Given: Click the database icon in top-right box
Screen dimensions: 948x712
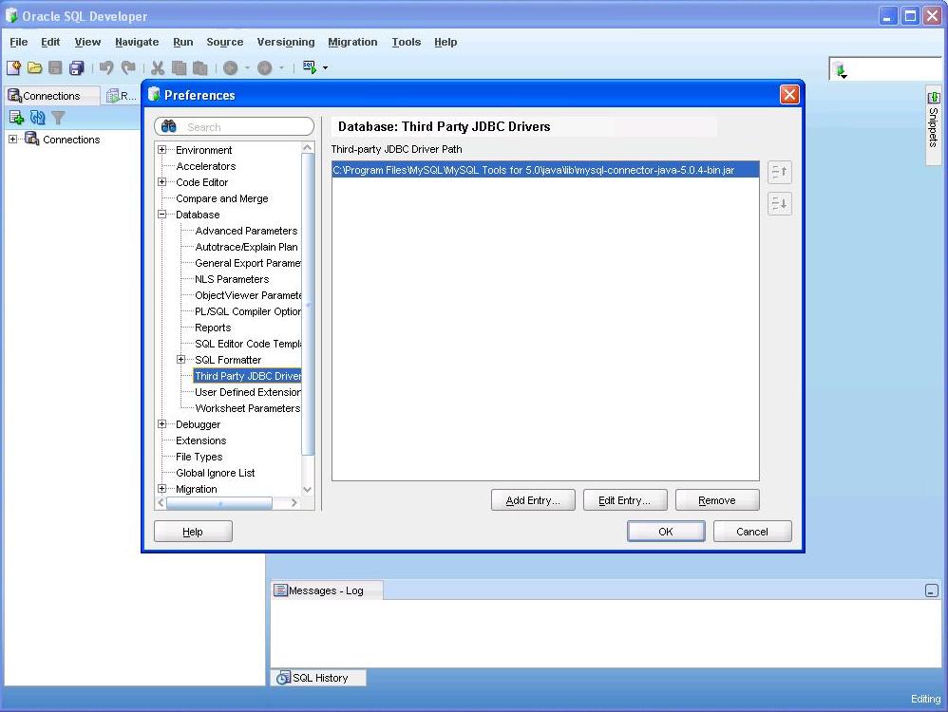Looking at the screenshot, I should 839,70.
